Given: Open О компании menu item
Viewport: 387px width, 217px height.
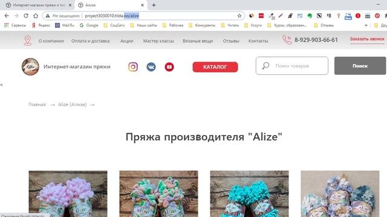Looking at the screenshot, I should [x=51, y=41].
